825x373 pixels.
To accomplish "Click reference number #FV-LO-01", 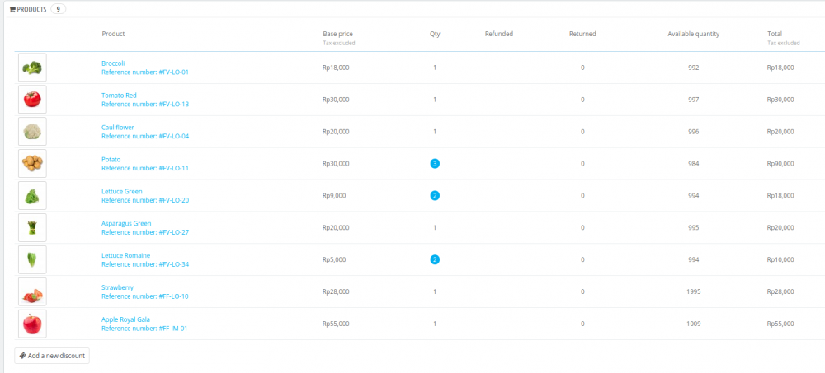I will pyautogui.click(x=145, y=72).
